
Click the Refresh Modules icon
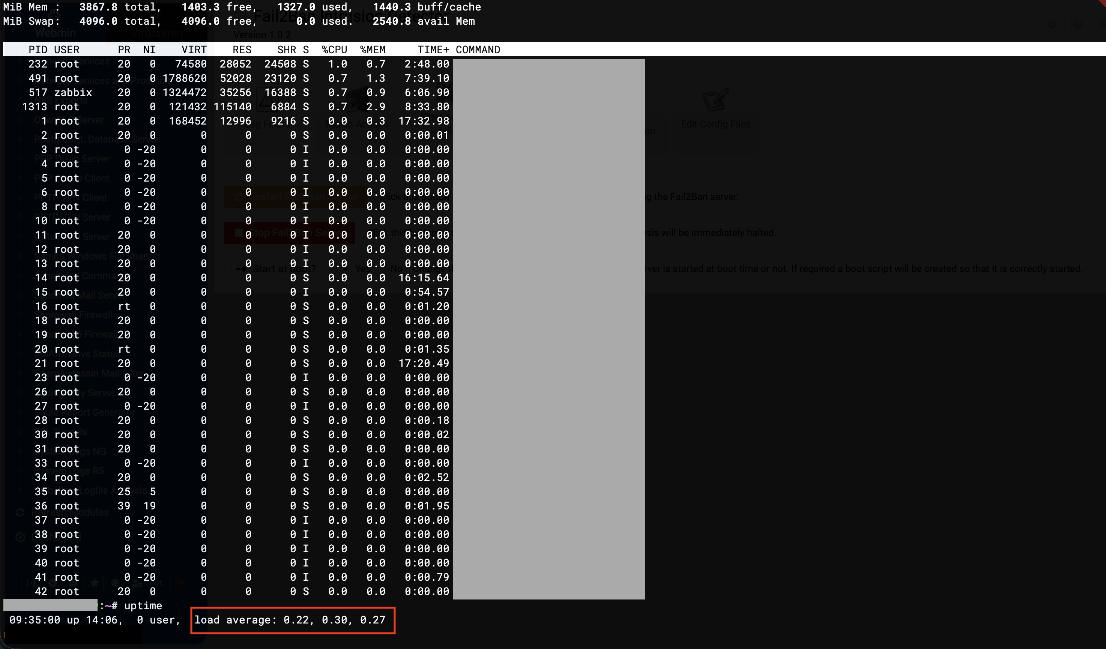20,512
